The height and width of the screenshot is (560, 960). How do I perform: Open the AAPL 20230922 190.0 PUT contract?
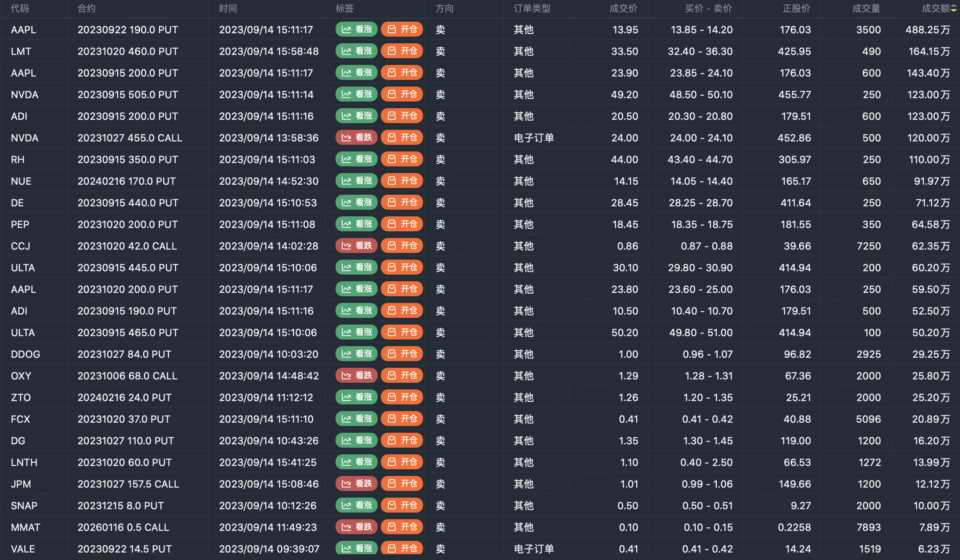pos(128,30)
